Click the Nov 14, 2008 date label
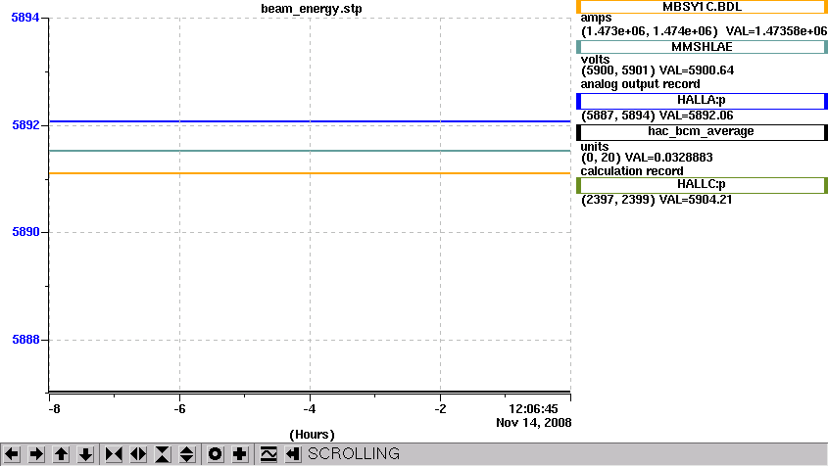This screenshot has height=466, width=828. 534,423
